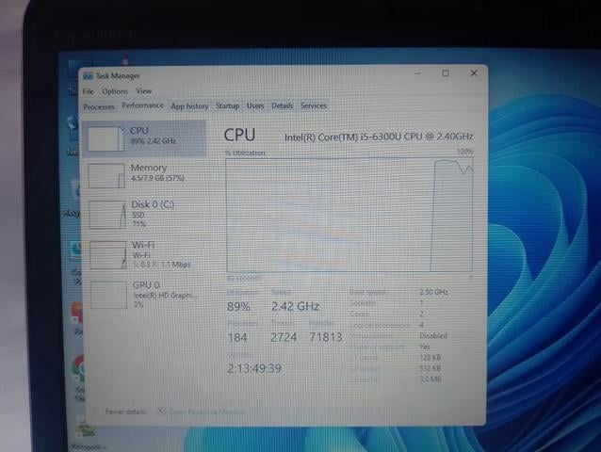The image size is (601, 452).
Task: Click the CPU utilization graph area
Action: pyautogui.click(x=349, y=215)
